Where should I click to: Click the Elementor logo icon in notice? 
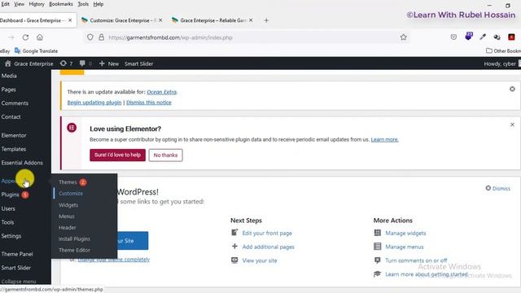(x=72, y=128)
